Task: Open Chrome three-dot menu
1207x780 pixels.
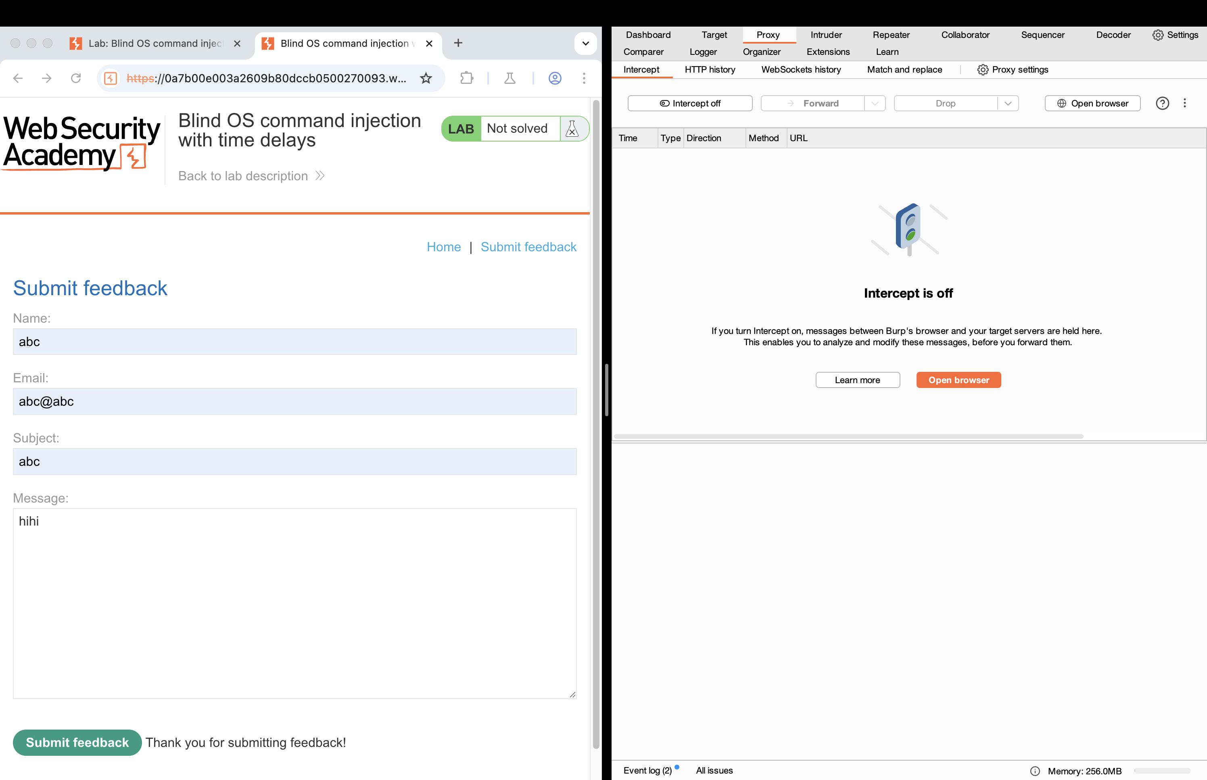Action: [x=584, y=78]
